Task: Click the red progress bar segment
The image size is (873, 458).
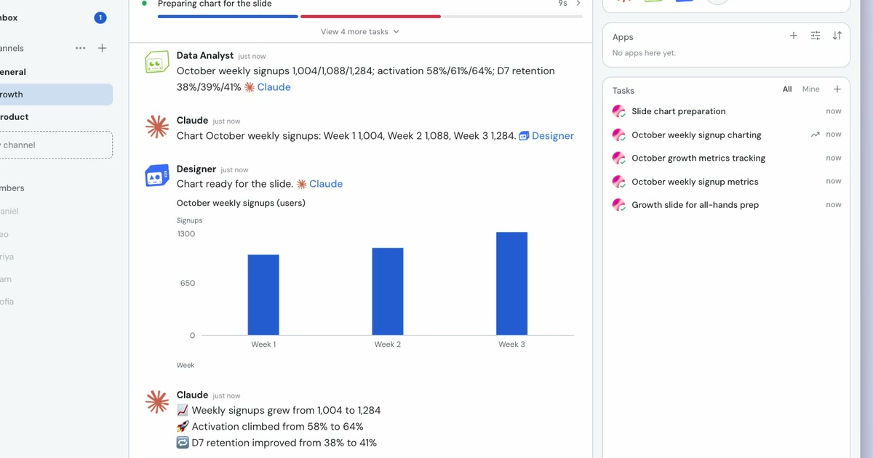Action: pos(371,16)
